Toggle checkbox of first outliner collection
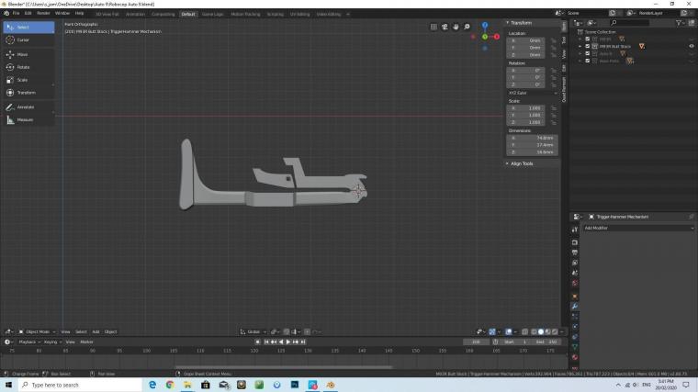Image resolution: width=698 pixels, height=392 pixels. [x=587, y=39]
